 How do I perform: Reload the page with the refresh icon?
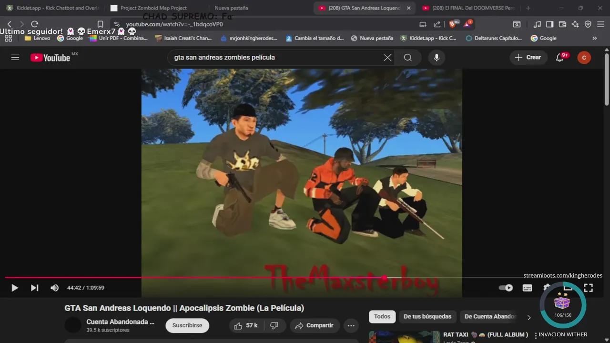click(x=34, y=24)
